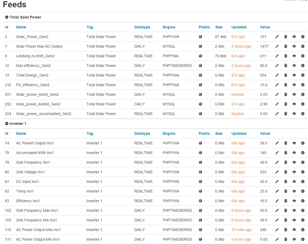Click the Value column header in Inverter 1 table

[265, 133]
